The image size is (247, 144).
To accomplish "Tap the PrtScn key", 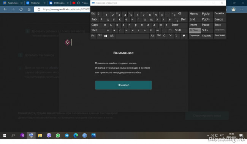I will 195,30.
